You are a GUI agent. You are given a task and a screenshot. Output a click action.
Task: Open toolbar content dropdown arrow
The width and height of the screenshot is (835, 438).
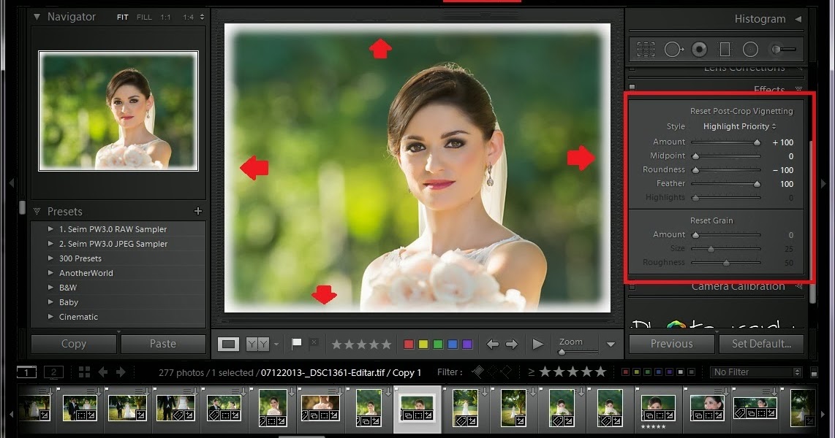click(x=611, y=345)
